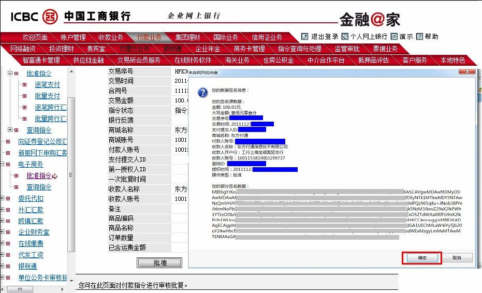Open the 银税通 link
Viewport: 482px width, 293px height.
tap(27, 266)
